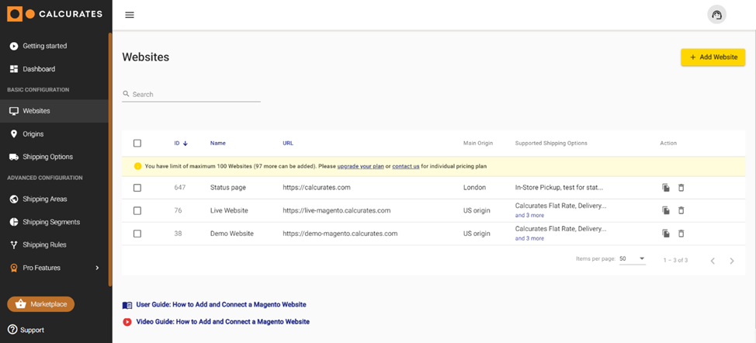Expand the Pro Features submenu
The image size is (756, 343).
point(97,268)
